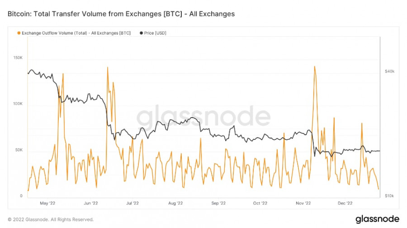Select the Nov '22 x-axis label
The height and width of the screenshot is (228, 407).
303,204
